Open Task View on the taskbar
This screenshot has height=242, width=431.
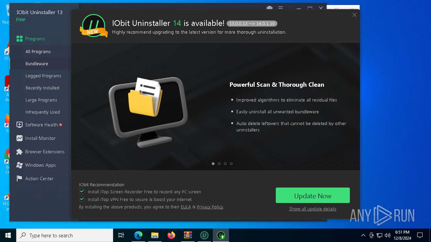[x=121, y=235]
